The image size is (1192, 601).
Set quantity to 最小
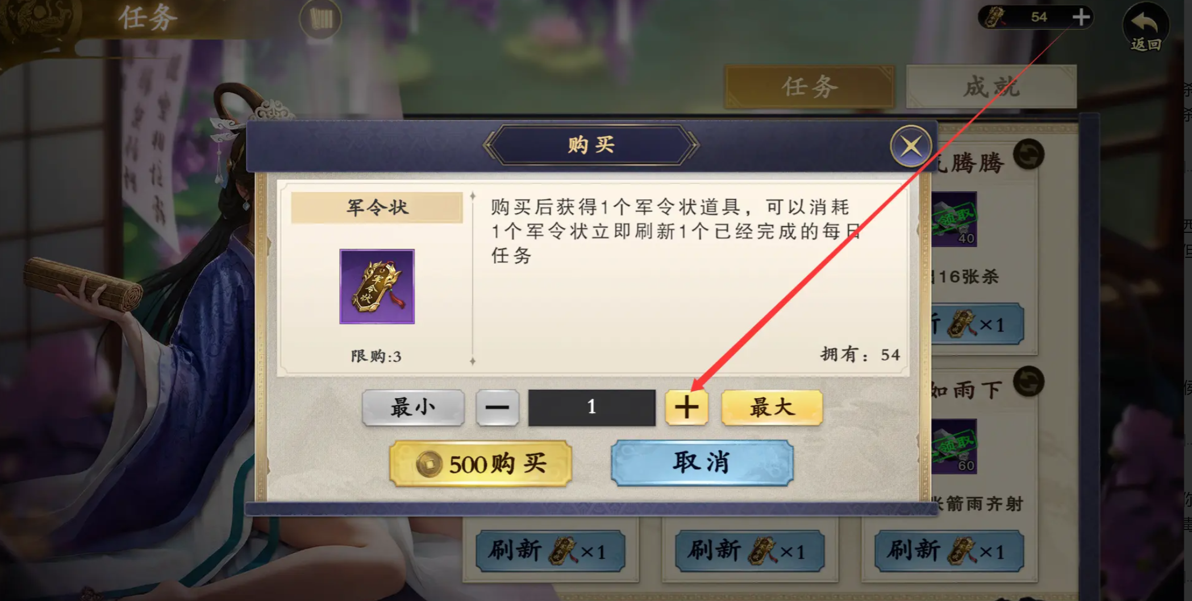[x=413, y=407]
